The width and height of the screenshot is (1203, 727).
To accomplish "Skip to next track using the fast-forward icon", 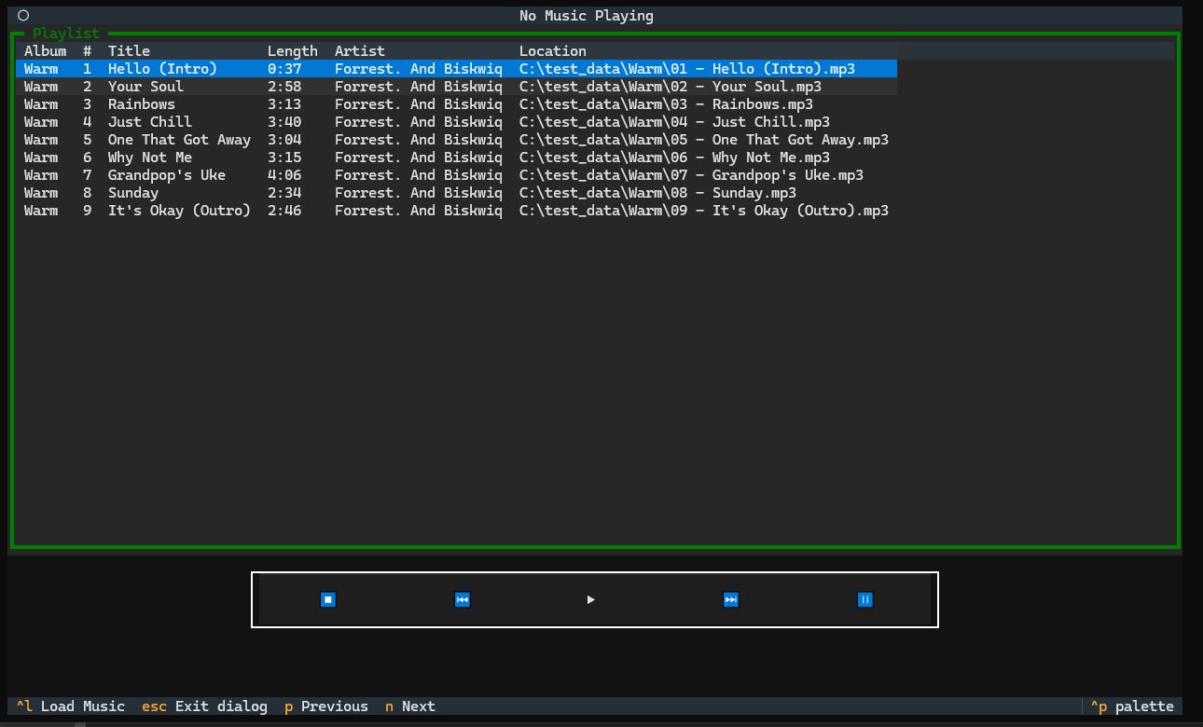I will 730,599.
